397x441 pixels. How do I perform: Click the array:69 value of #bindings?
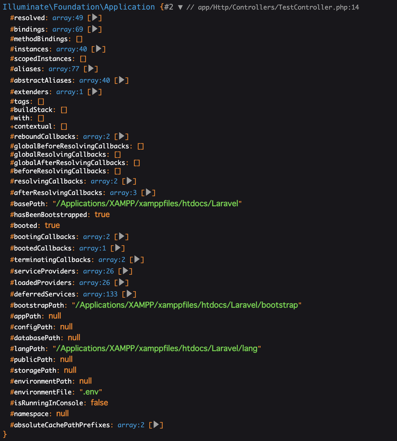pos(68,29)
